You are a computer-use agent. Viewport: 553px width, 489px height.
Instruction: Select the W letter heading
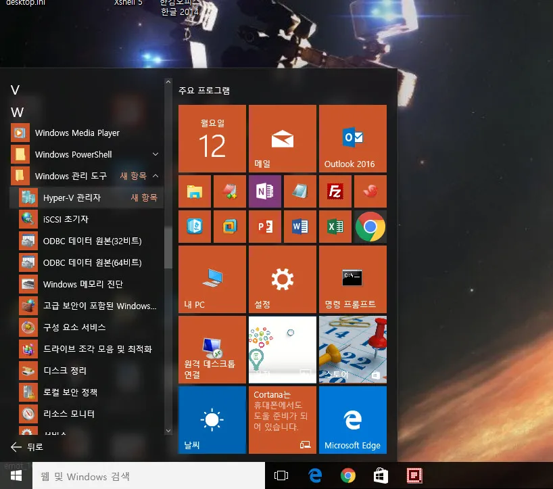pyautogui.click(x=18, y=111)
